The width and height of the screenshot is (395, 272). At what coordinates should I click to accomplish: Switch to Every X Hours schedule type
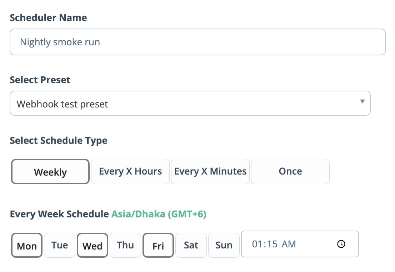pyautogui.click(x=130, y=171)
